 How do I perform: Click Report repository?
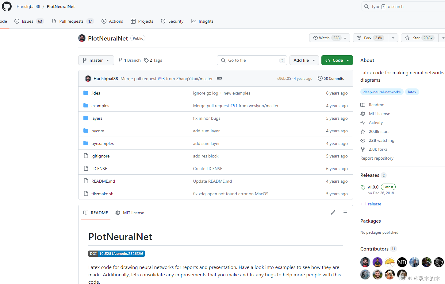point(377,158)
